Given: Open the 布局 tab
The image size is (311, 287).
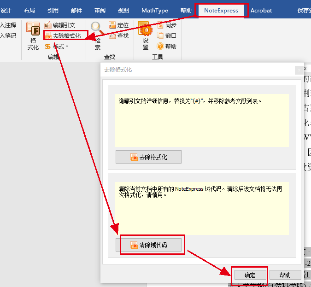Looking at the screenshot, I should click(x=29, y=11).
